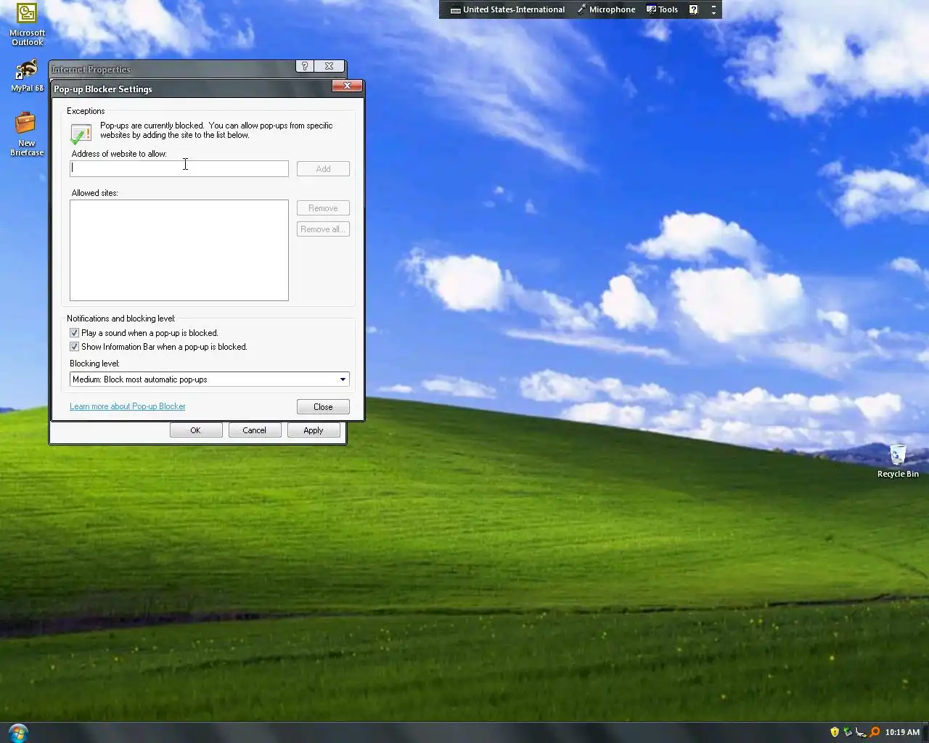Switch United States-International keyboard layout

[507, 9]
